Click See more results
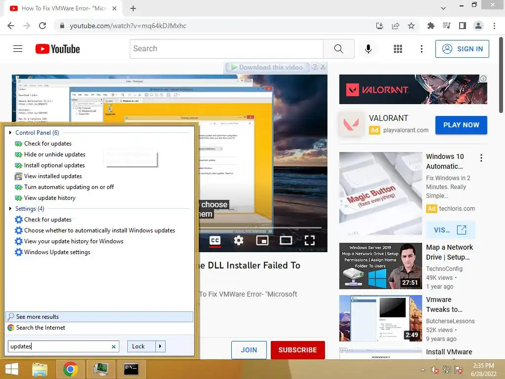The height and width of the screenshot is (379, 505). click(x=99, y=317)
